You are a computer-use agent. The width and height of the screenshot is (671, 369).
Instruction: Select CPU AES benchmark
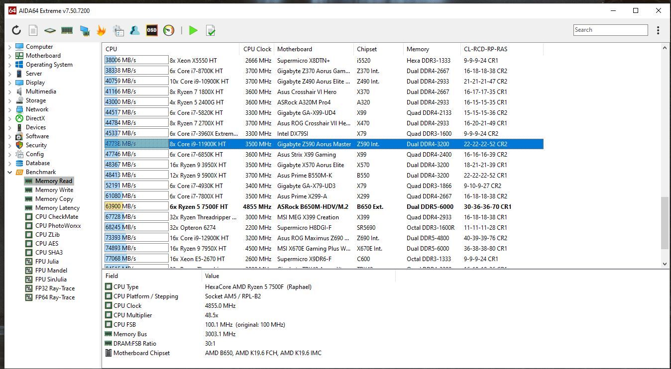pos(47,244)
